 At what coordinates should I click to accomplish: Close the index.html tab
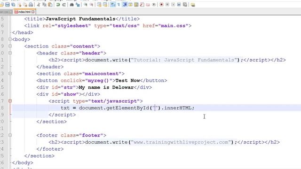tap(33, 12)
